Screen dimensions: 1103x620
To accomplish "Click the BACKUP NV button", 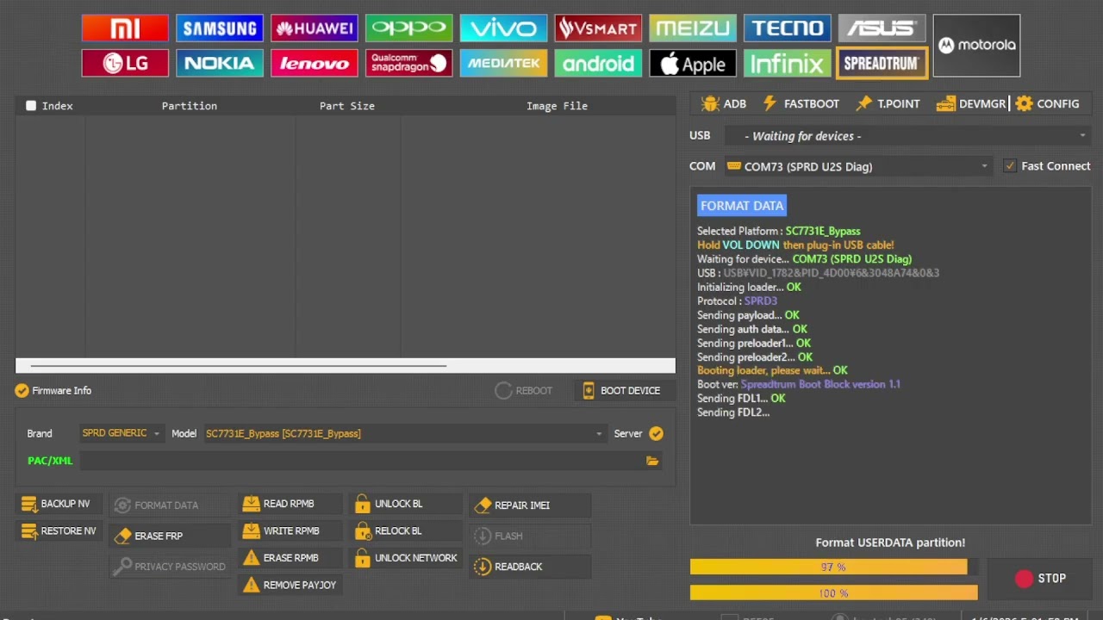I will (x=59, y=504).
